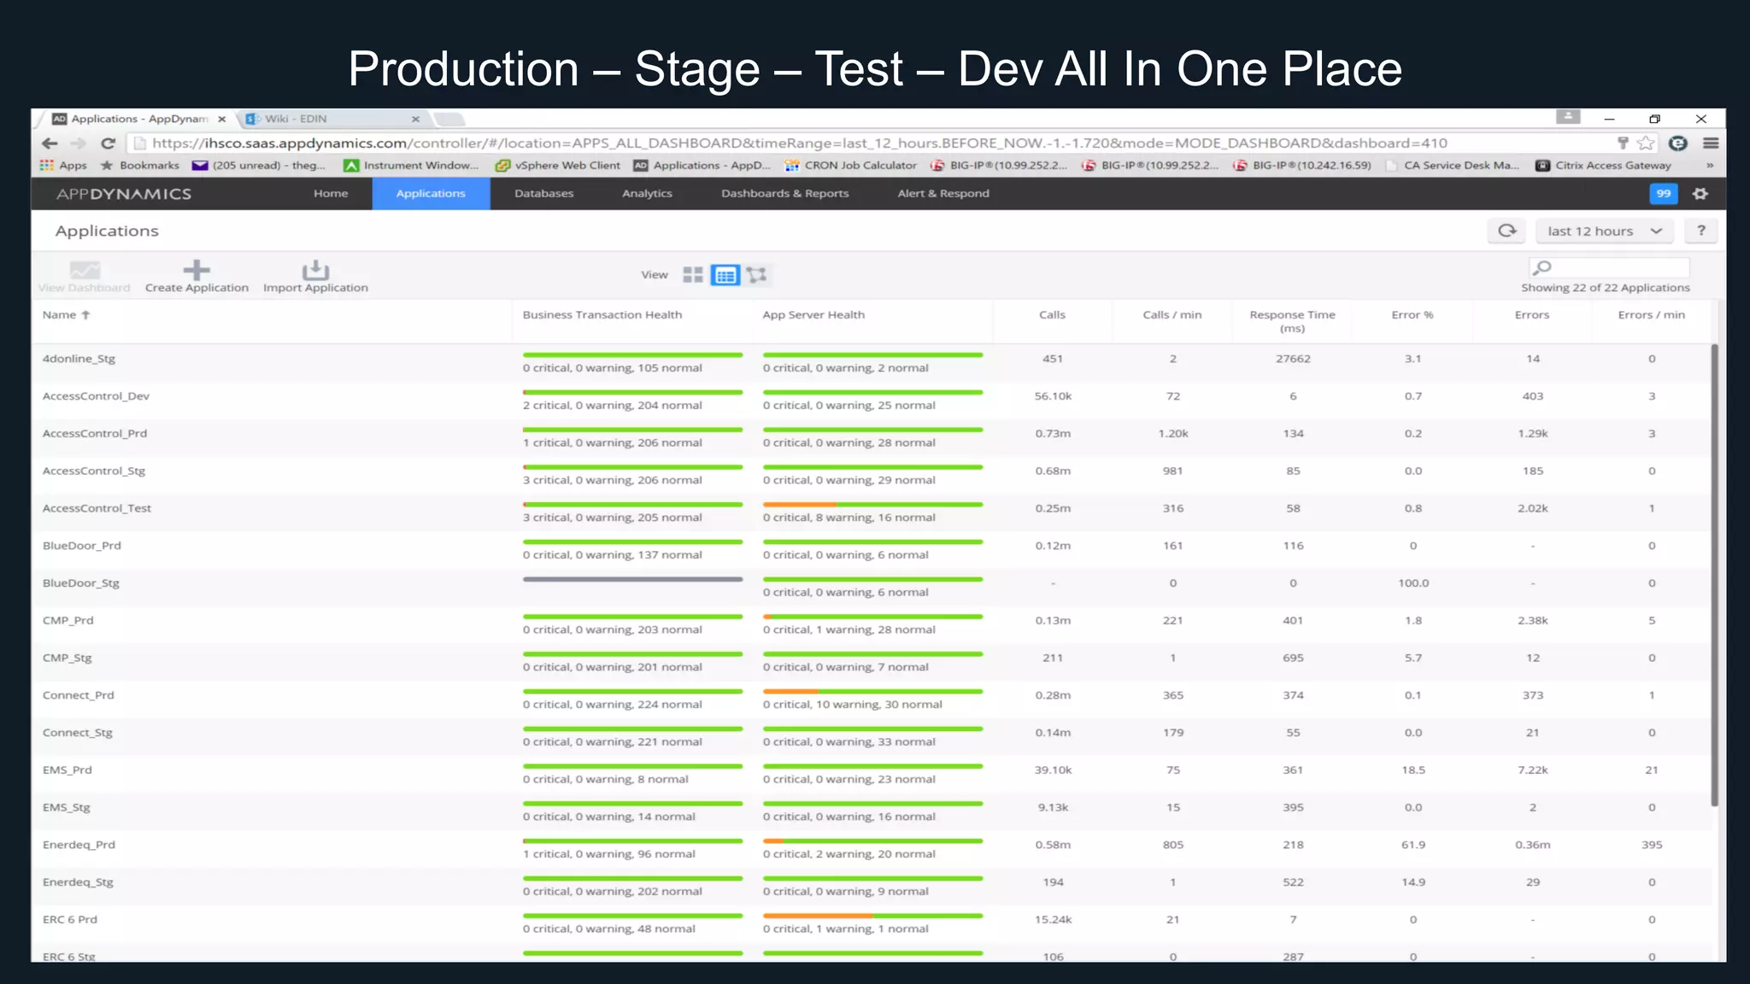
Task: Open the CRON Job Calculator bookmark
Action: [850, 166]
